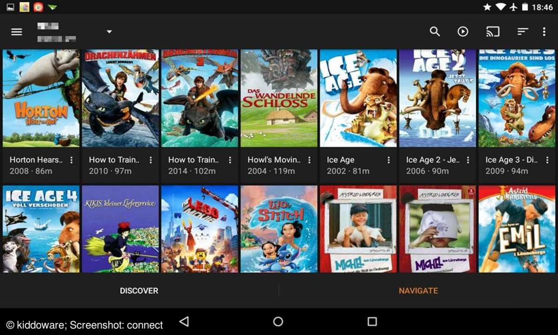Open Kikis kleiner Lieferservice poster
The height and width of the screenshot is (335, 558).
[120, 229]
